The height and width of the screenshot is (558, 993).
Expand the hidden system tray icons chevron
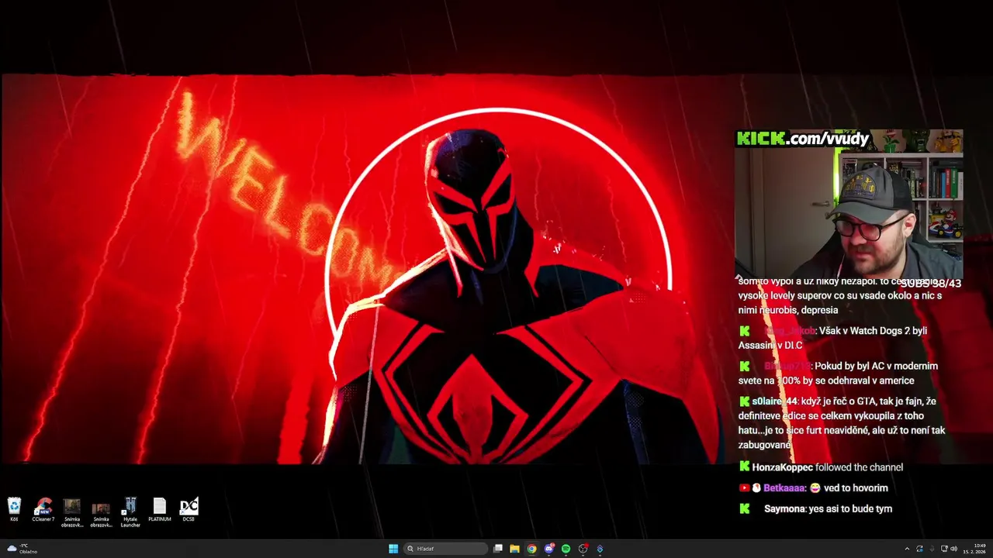907,549
